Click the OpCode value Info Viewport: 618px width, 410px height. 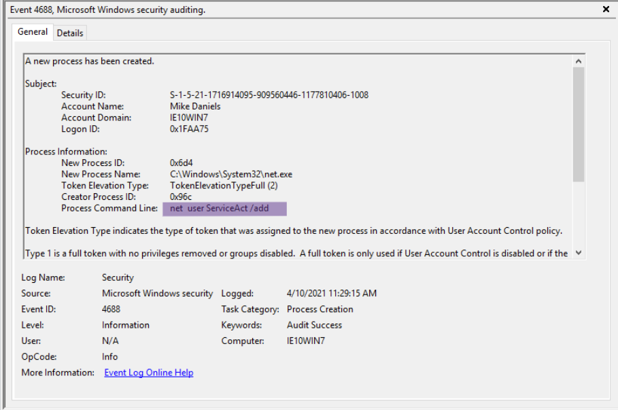(x=110, y=357)
